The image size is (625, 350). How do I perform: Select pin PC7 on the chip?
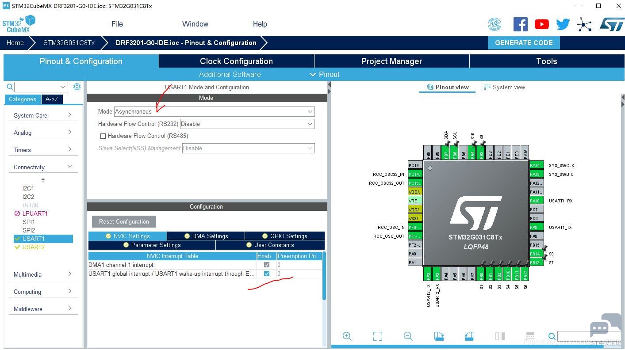[537, 209]
